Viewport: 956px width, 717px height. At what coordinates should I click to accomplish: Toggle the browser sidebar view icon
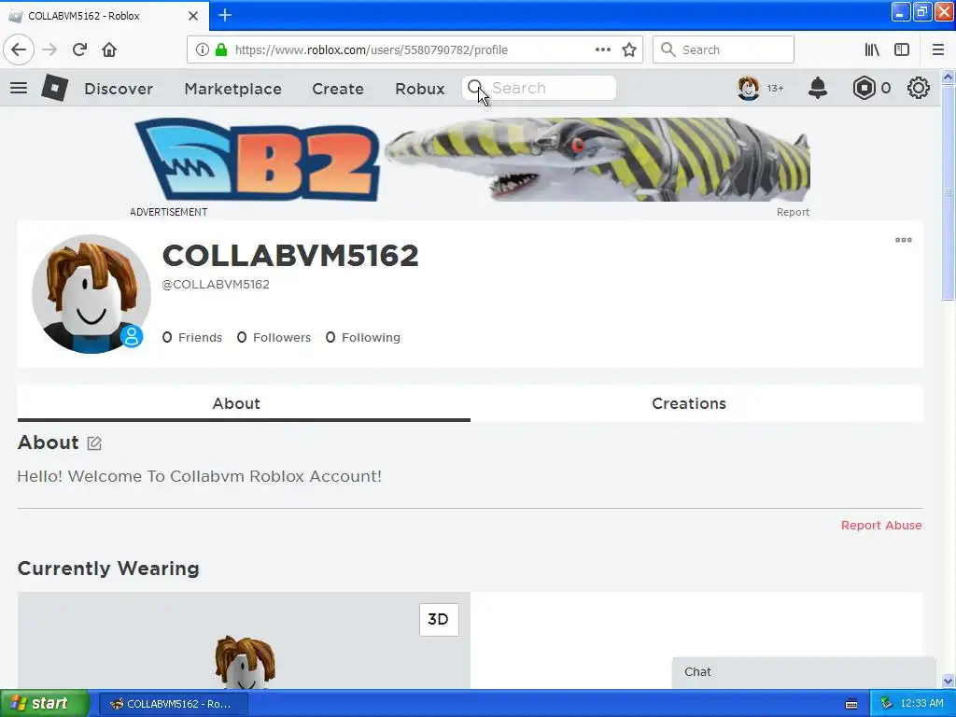click(902, 49)
